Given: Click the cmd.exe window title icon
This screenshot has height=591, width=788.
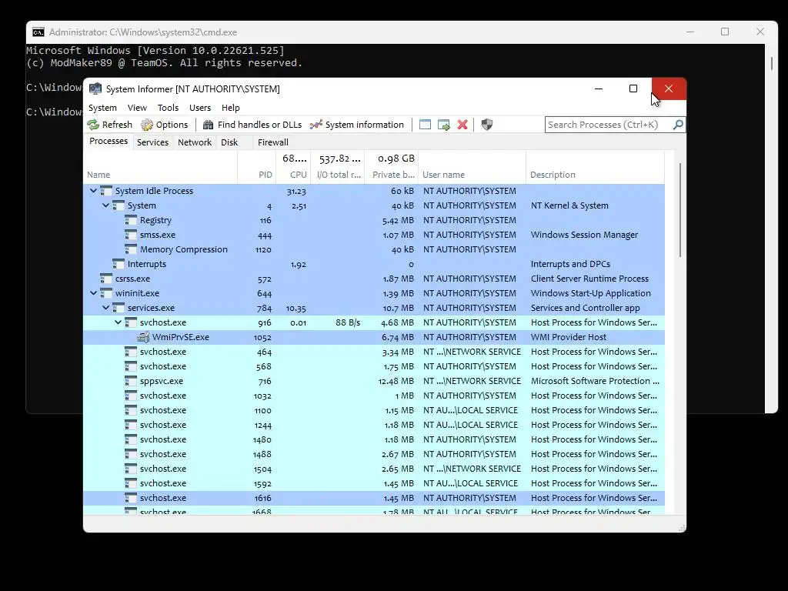Looking at the screenshot, I should tap(38, 32).
